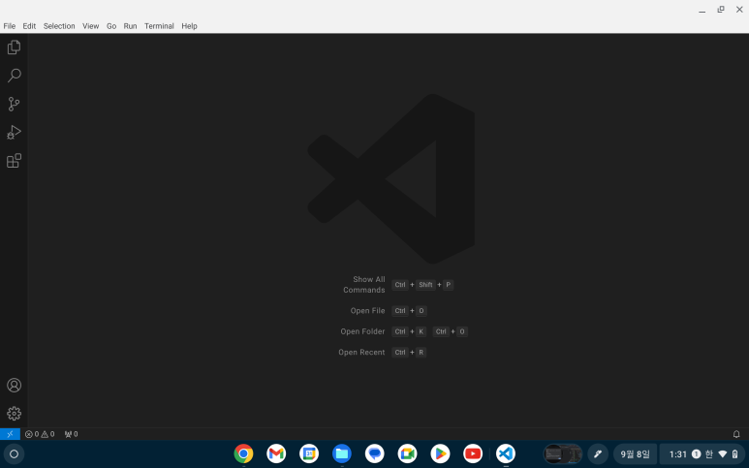Launch Chrome from the shelf
This screenshot has width=749, height=468.
click(x=243, y=453)
